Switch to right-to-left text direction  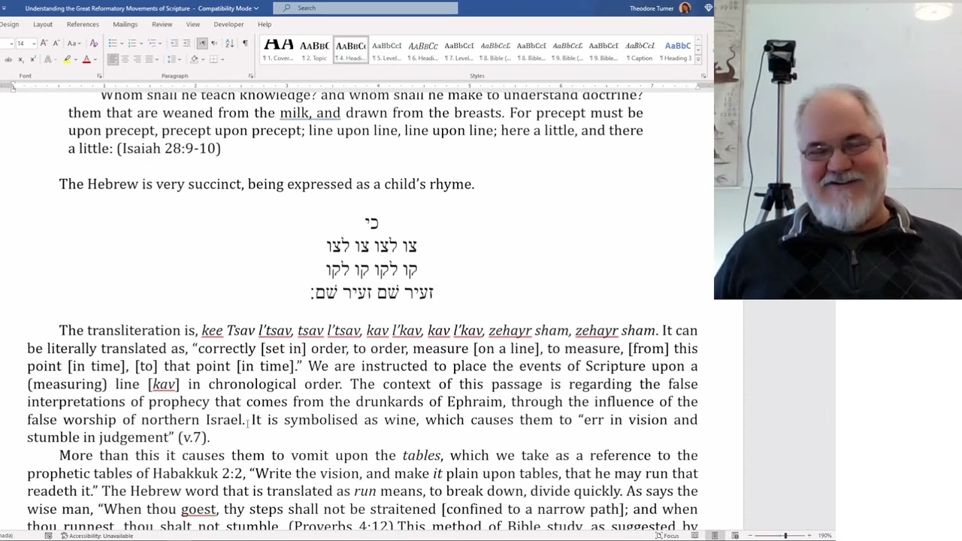point(214,43)
